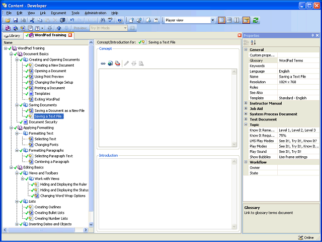322x242 pixels.
Task: Click the delete link toolbar icon
Action: [x=49, y=28]
